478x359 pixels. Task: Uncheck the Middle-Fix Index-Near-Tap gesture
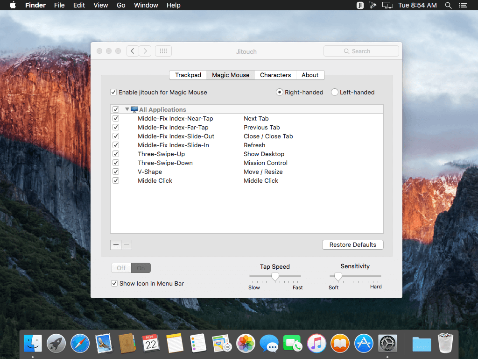tap(116, 118)
